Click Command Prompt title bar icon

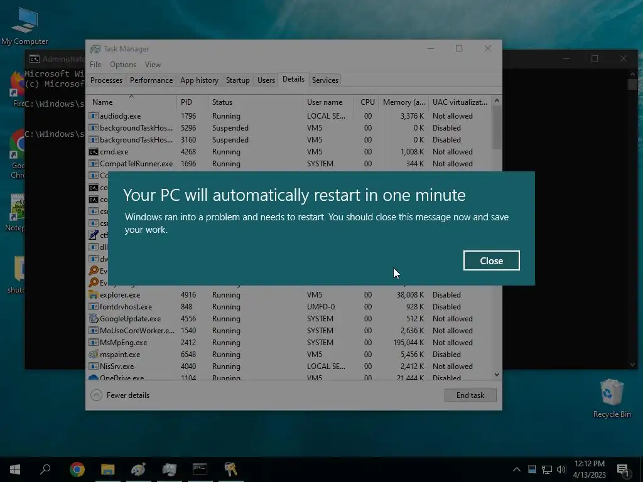click(x=35, y=59)
